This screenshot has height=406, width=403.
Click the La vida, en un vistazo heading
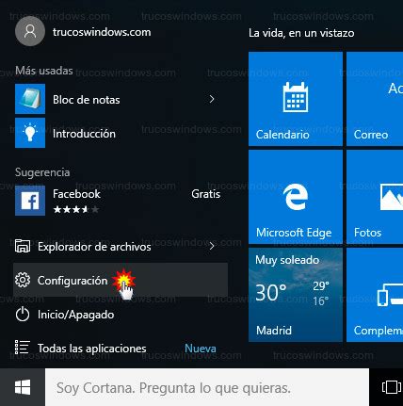pos(301,33)
